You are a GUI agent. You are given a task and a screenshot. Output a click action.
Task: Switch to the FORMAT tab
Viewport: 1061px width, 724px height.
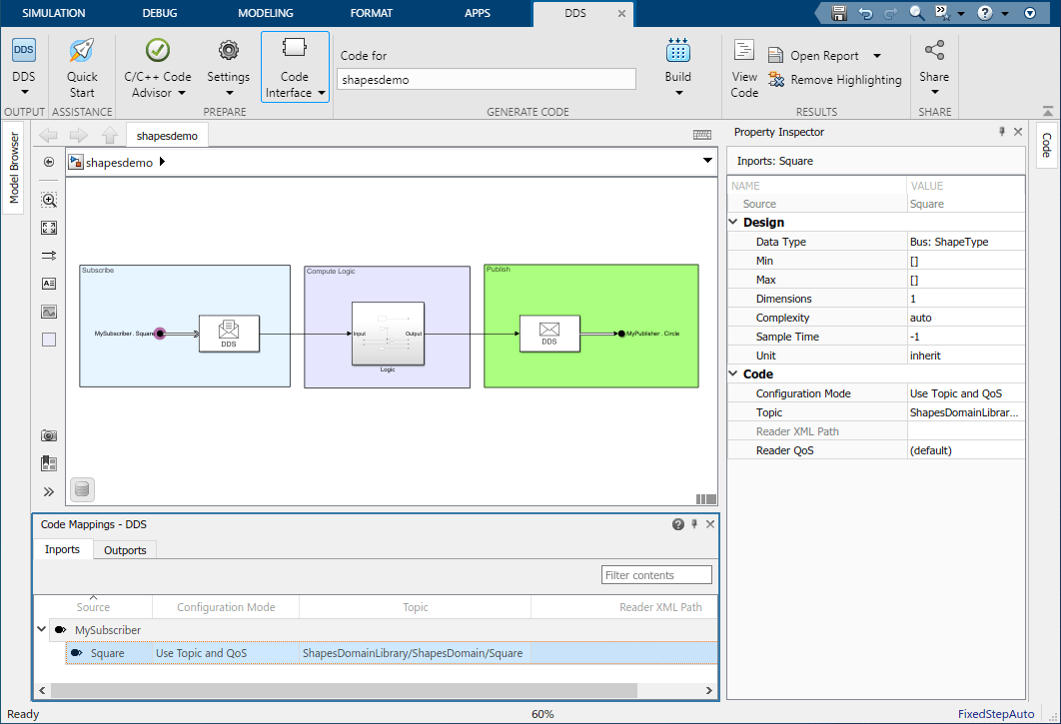372,13
